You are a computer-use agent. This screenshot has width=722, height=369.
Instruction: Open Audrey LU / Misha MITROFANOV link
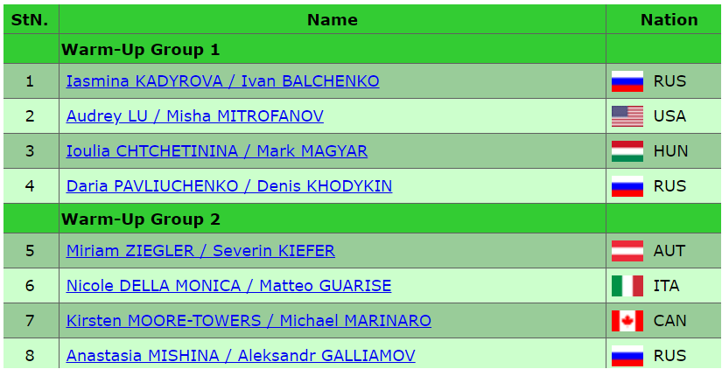click(194, 116)
